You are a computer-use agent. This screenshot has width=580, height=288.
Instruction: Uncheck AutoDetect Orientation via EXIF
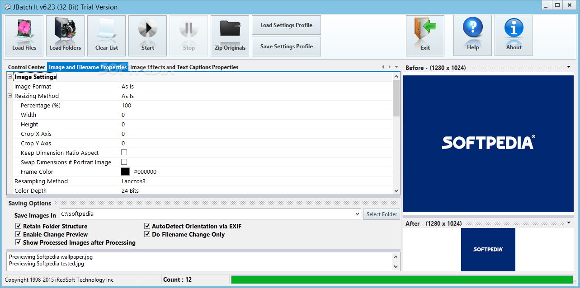(147, 226)
